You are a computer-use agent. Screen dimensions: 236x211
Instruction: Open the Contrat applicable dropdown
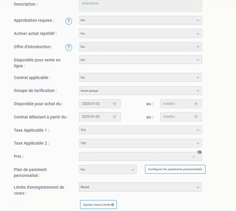pos(140,78)
